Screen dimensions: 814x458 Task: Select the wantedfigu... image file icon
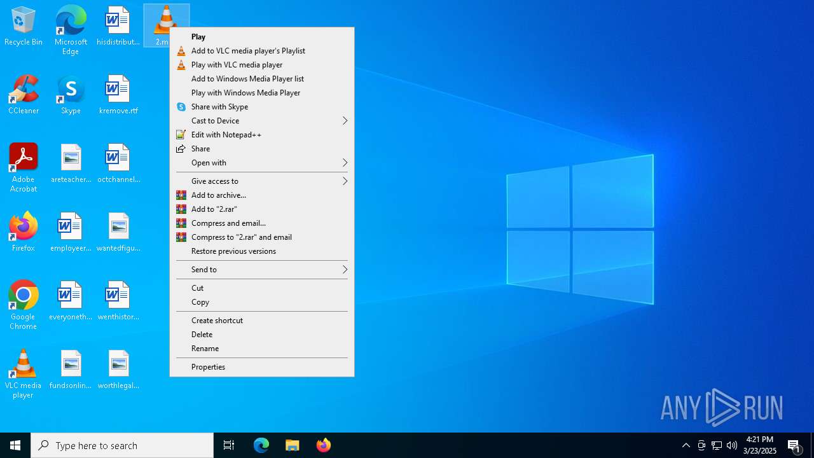coord(118,232)
